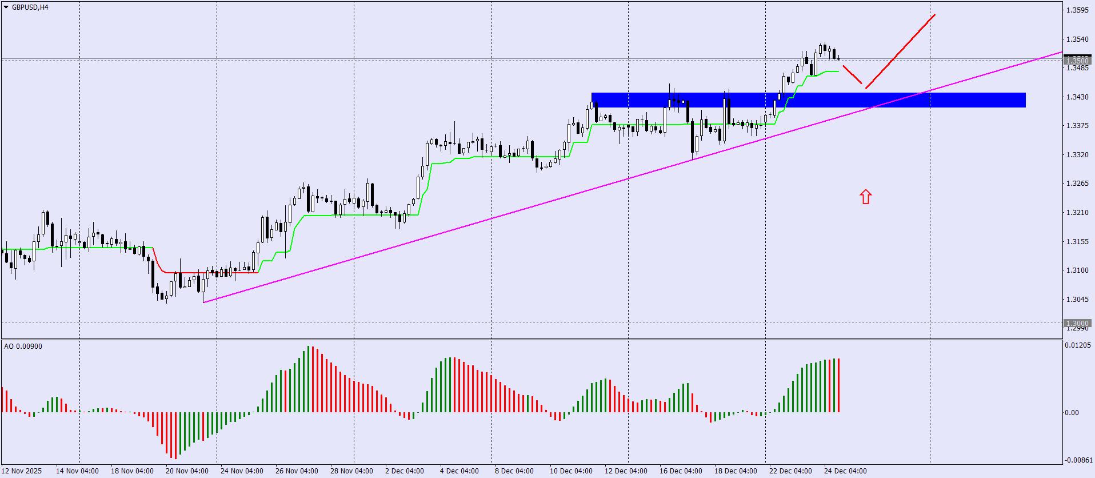Screen dimensions: 1095x478
Task: Click the current price tag 1.3500
Action: pyautogui.click(x=1077, y=60)
